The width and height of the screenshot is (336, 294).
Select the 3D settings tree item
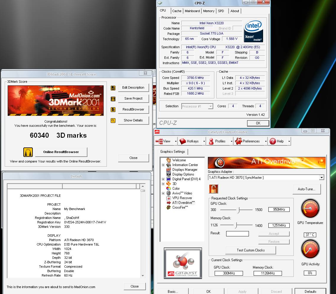pos(174,184)
